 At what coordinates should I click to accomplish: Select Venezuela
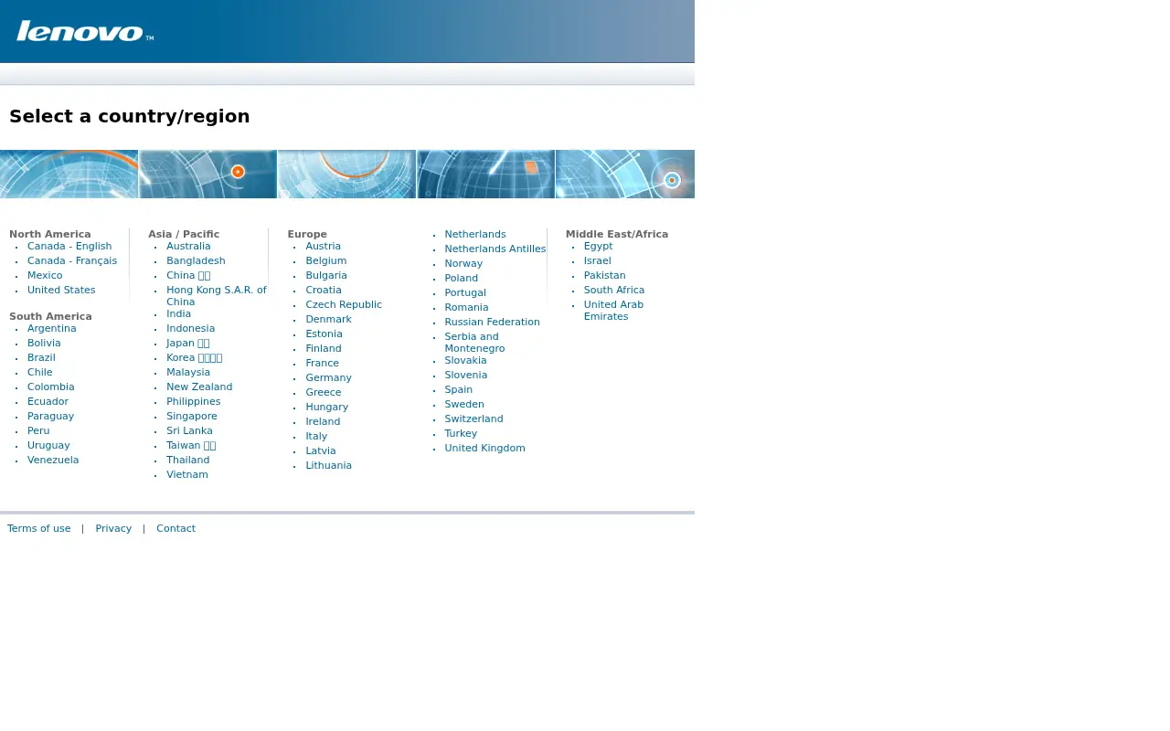(53, 460)
